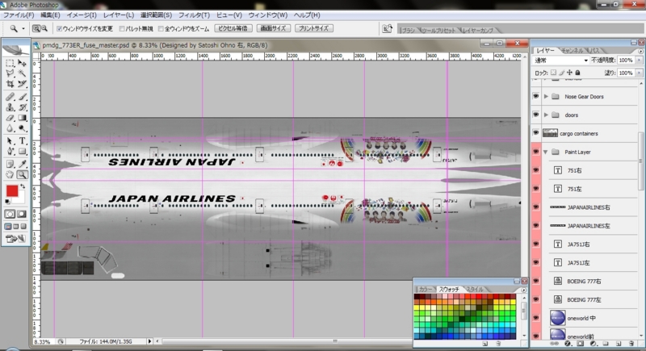Open the ファイル(F) menu
The width and height of the screenshot is (646, 351).
coord(19,15)
